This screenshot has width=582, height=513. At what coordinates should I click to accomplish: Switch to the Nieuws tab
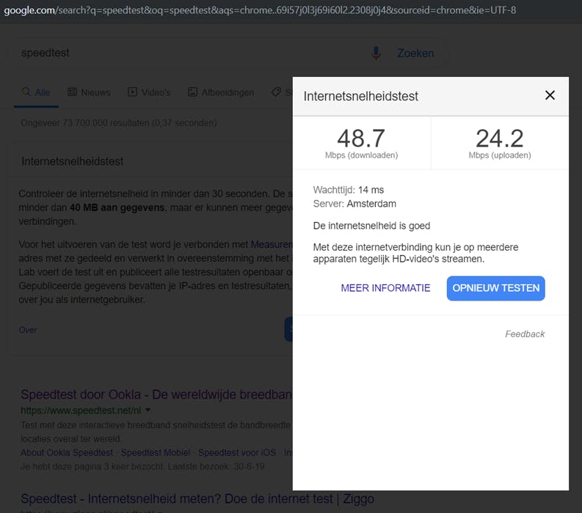89,92
